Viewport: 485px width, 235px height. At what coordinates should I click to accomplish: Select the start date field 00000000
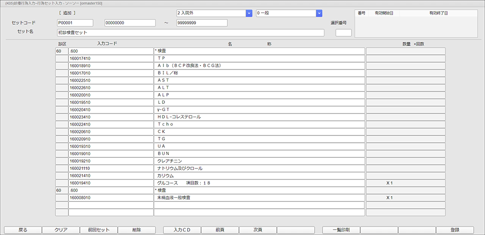click(130, 23)
